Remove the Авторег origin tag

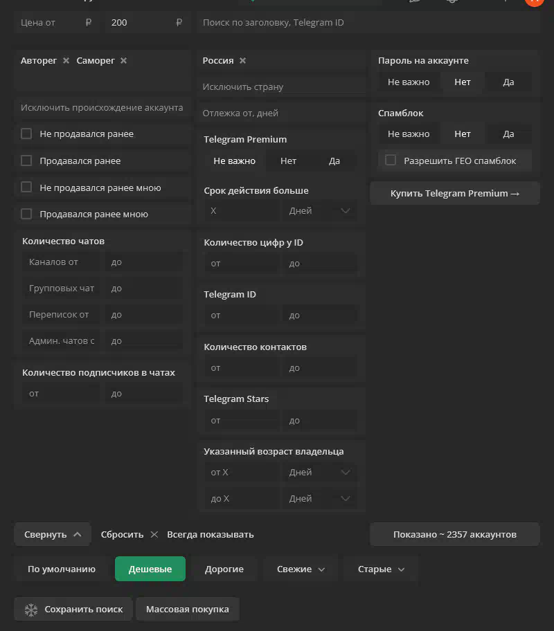click(x=66, y=60)
